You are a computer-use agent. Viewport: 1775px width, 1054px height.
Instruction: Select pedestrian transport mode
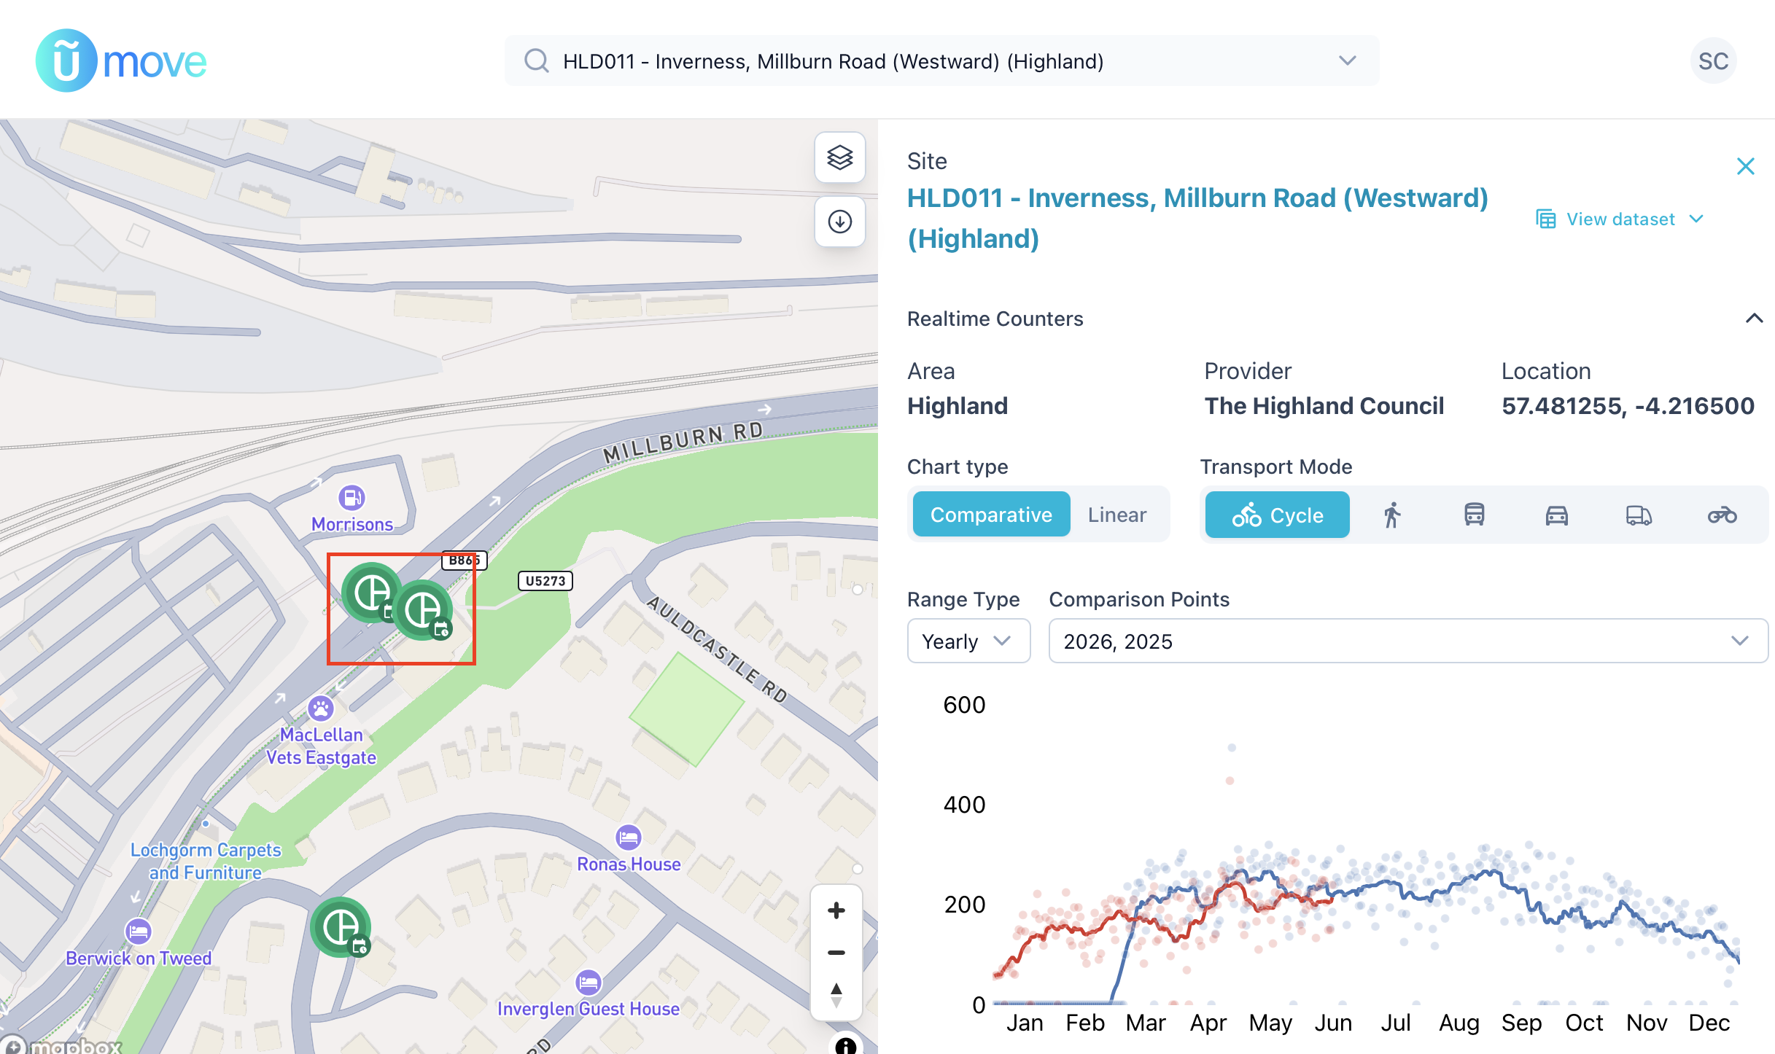pos(1392,515)
